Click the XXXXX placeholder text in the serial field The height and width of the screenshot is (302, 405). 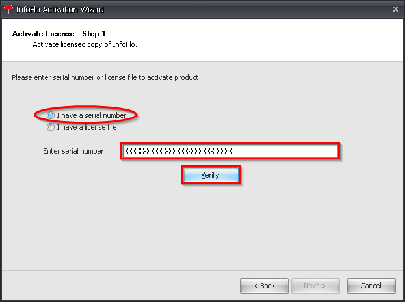point(178,152)
